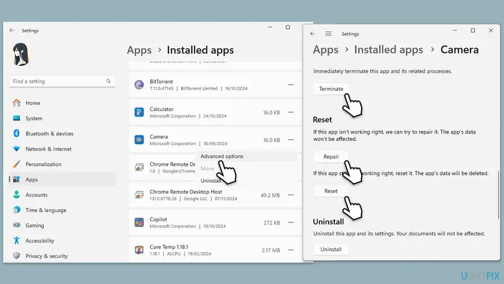The width and height of the screenshot is (504, 284).
Task: Click the Network wifi icon in sidebar
Action: pos(16,149)
